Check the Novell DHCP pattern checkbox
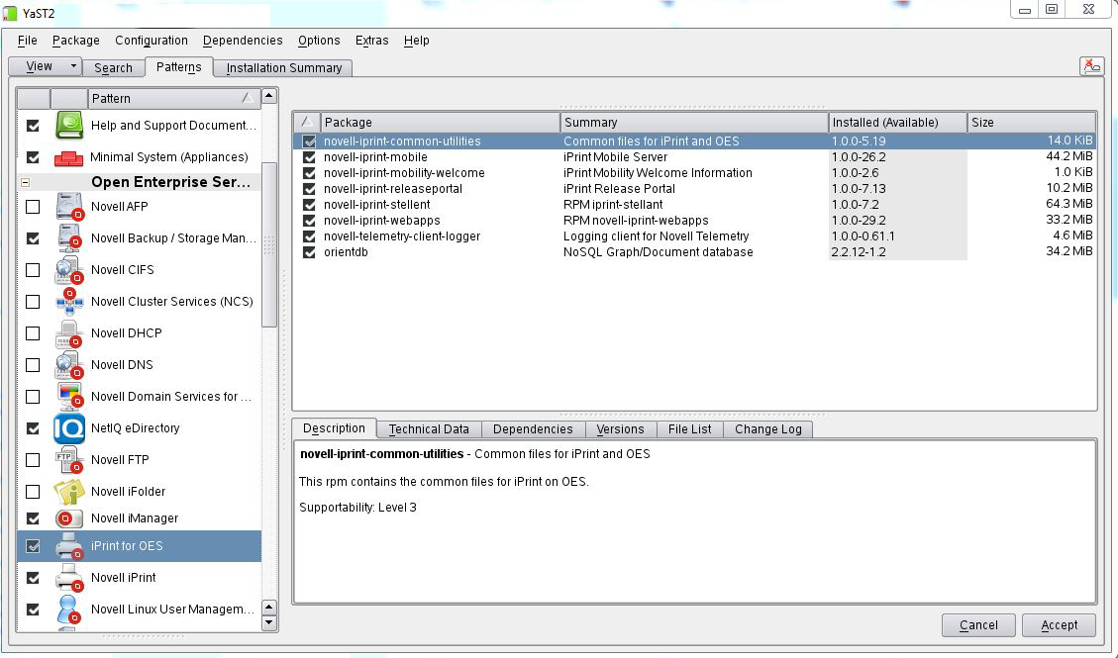The image size is (1118, 658). 33,333
